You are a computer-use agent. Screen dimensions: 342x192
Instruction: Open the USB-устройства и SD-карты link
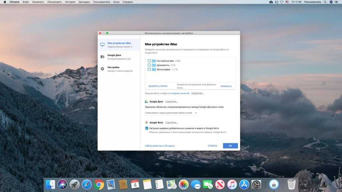(x=160, y=146)
